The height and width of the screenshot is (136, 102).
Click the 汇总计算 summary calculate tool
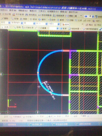point(6,14)
